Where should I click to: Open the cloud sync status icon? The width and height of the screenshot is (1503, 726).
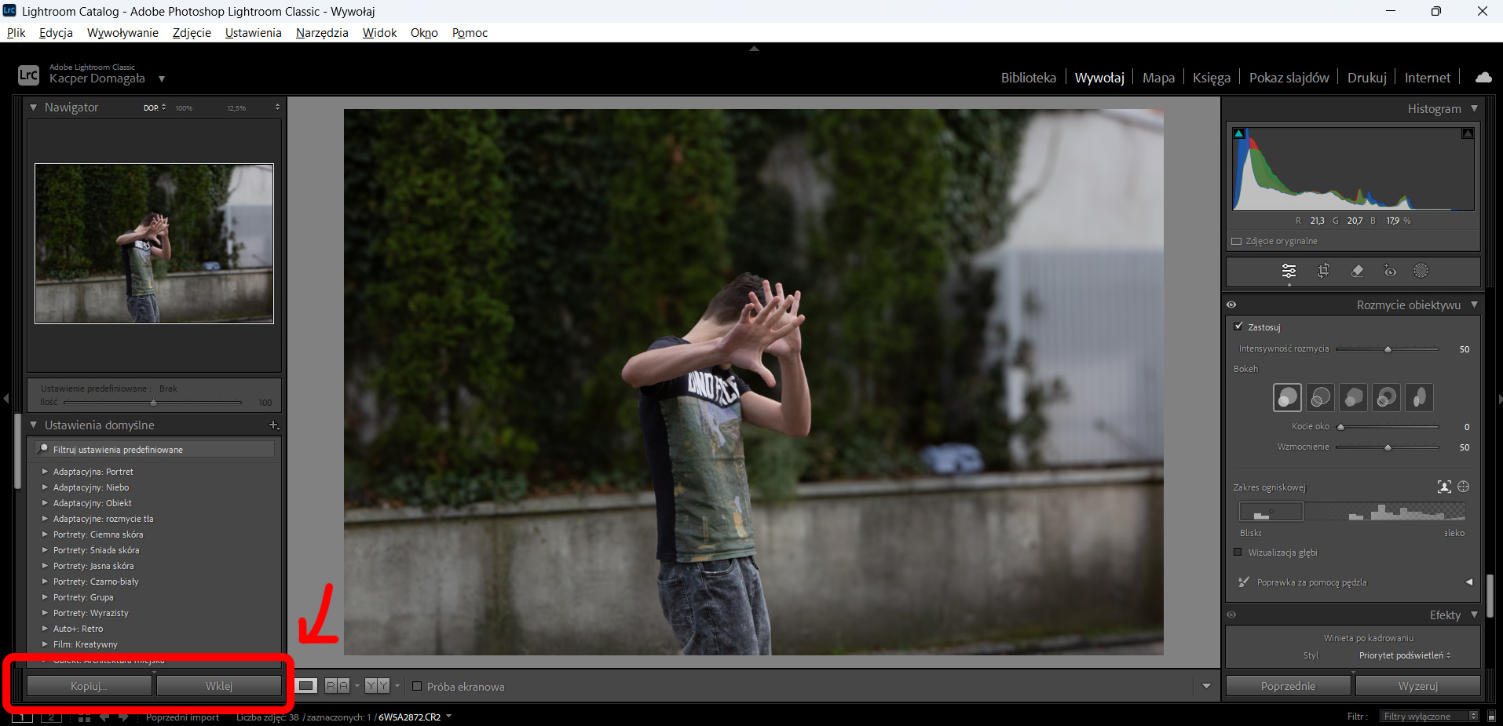click(1483, 77)
